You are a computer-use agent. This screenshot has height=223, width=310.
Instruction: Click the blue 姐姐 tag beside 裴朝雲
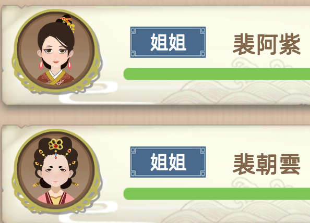pyautogui.click(x=168, y=162)
